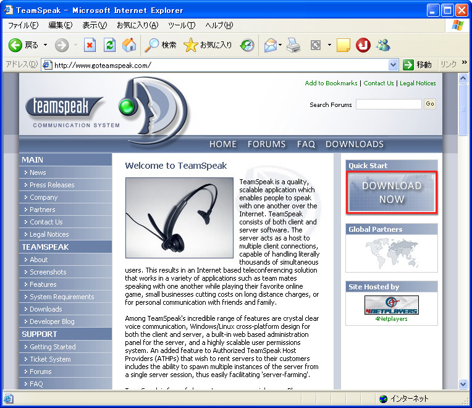Viewport: 472px width, 408px height.
Task: Stop page loading with the red X icon
Action: (90, 45)
